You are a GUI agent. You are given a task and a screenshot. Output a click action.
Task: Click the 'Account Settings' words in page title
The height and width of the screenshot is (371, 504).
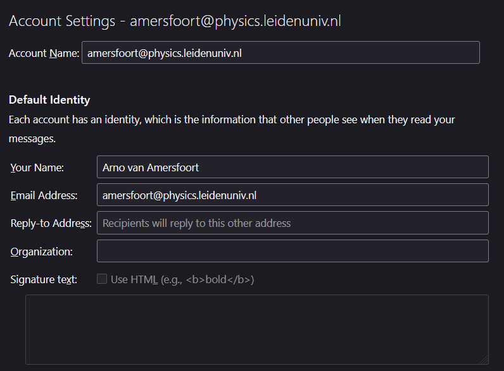62,21
